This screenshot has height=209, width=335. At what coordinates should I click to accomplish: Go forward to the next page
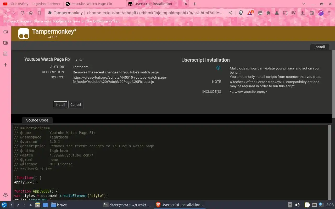(x=14, y=13)
